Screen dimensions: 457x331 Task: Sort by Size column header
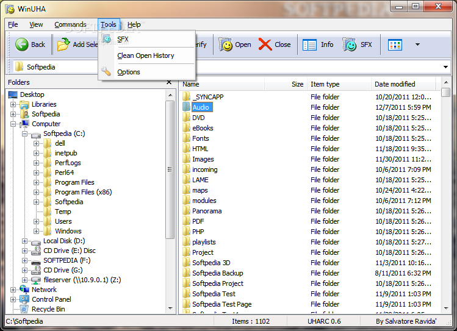(x=286, y=84)
